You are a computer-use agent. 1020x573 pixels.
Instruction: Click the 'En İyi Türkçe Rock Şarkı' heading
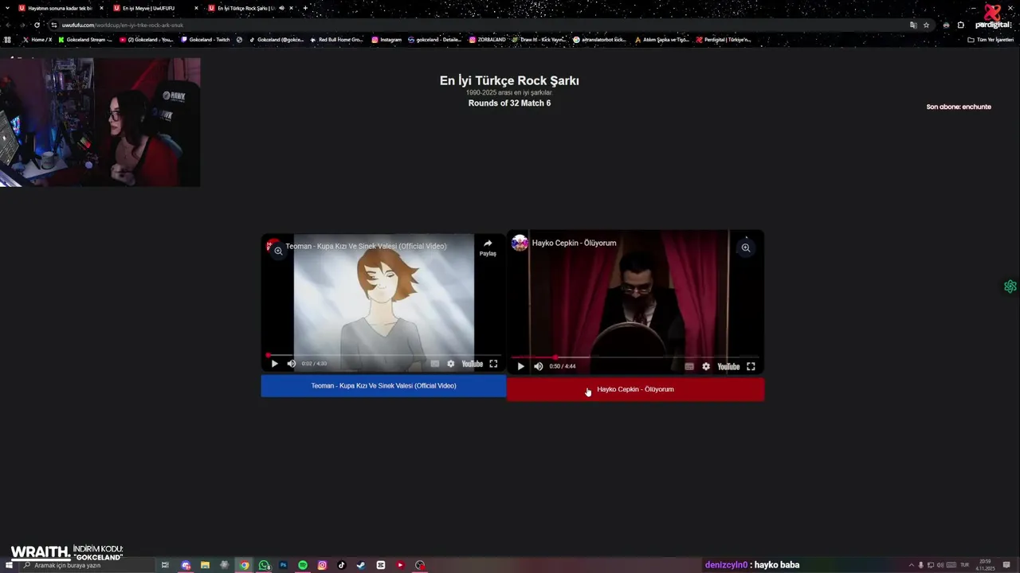click(509, 80)
